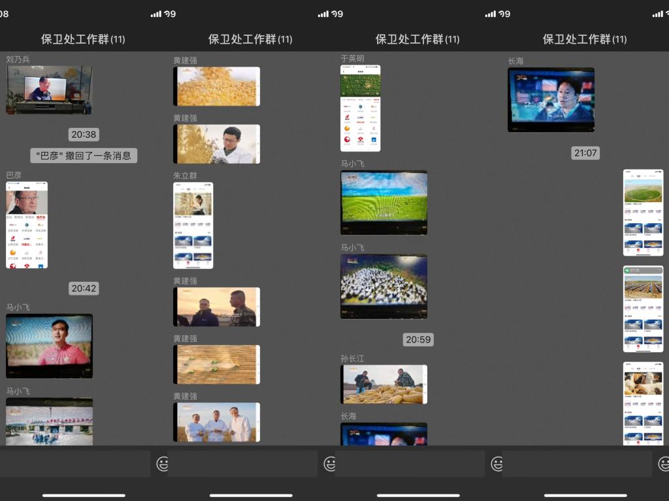Tap emoji icon in the 于英明 chat panel
Viewport: 669px width, 501px height.
coord(497,464)
